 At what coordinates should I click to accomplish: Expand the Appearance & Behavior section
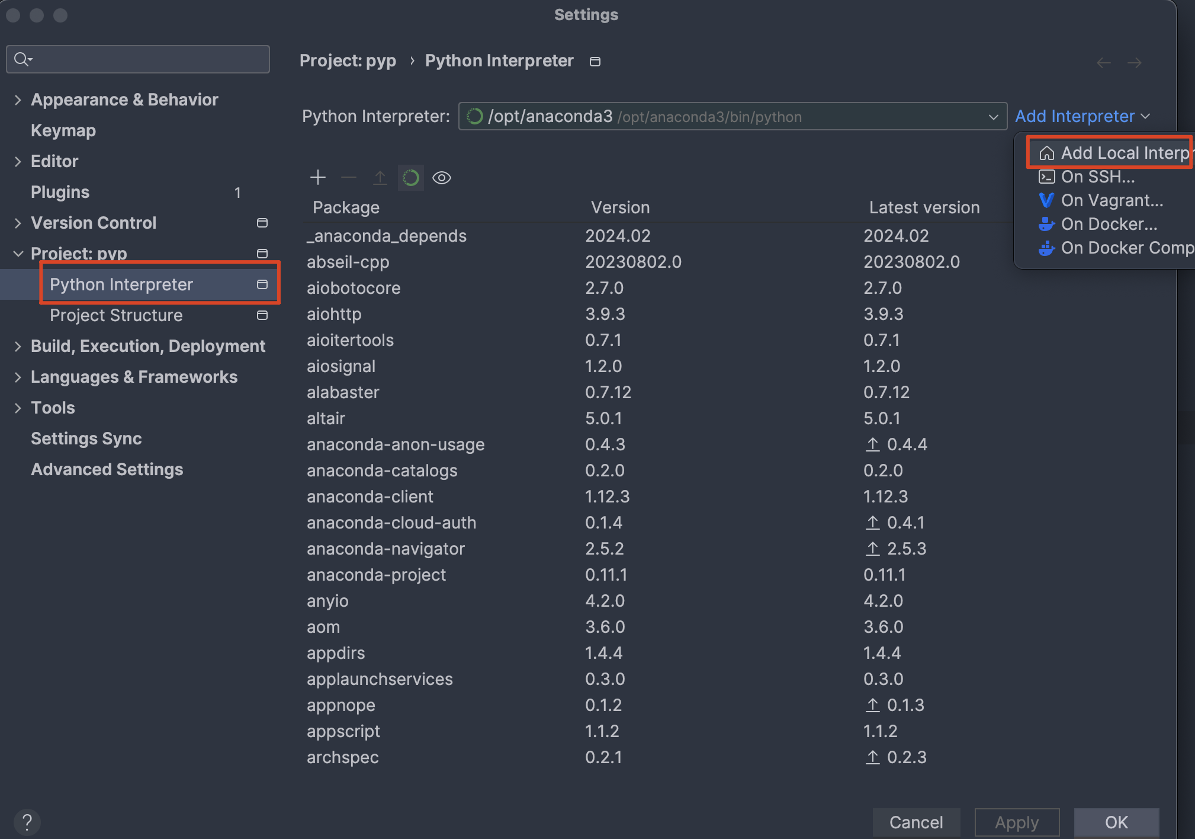coord(18,100)
